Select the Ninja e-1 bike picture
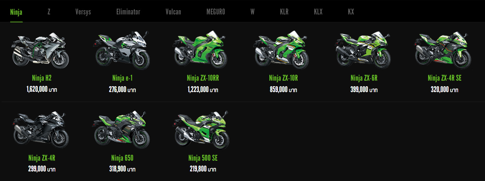This screenshot has width=485, height=181. [122, 50]
